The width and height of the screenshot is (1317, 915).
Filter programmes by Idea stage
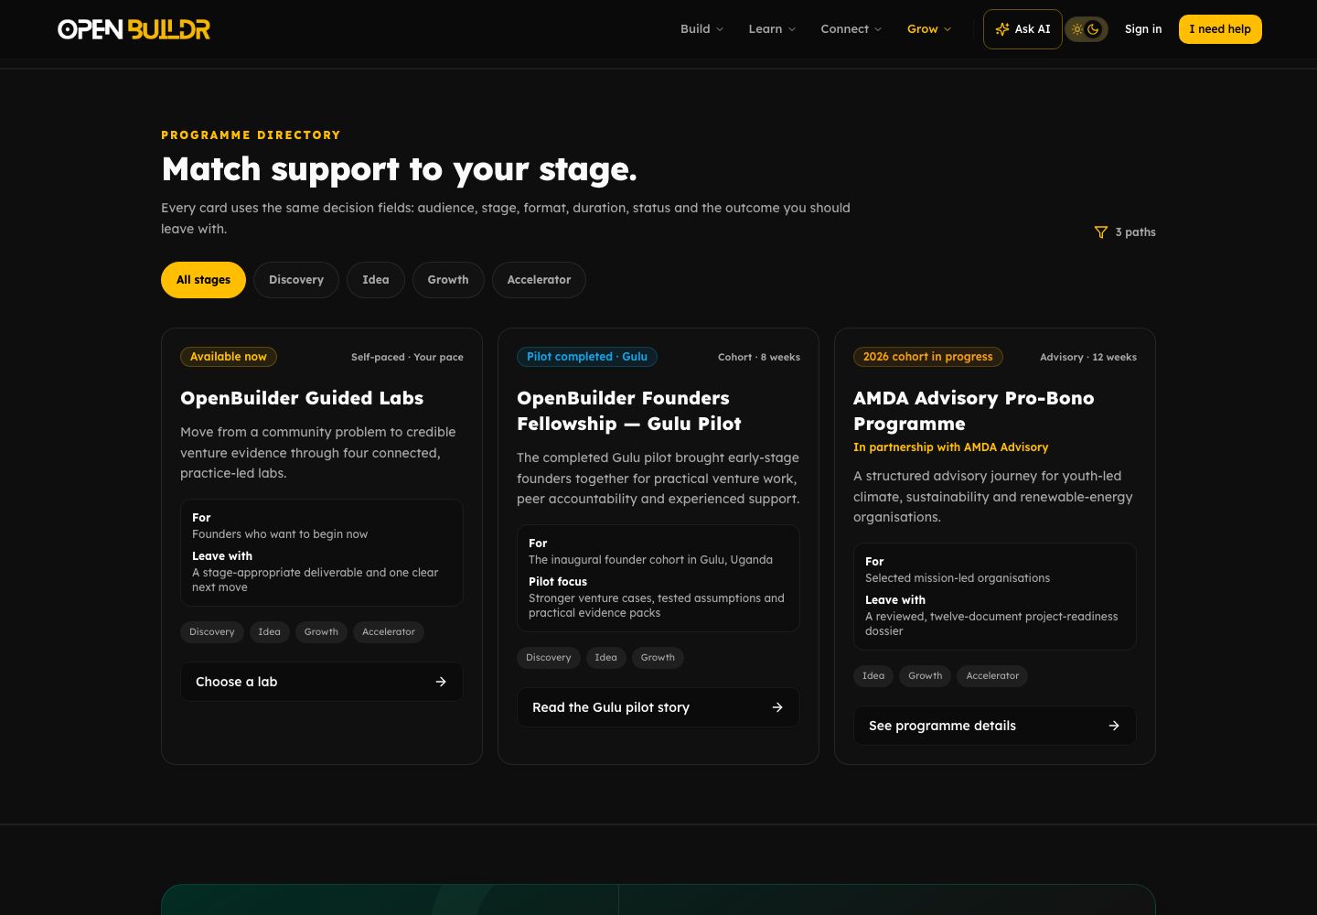376,280
